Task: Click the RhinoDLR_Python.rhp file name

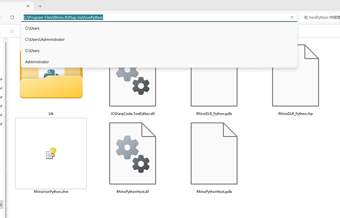Action: click(296, 114)
